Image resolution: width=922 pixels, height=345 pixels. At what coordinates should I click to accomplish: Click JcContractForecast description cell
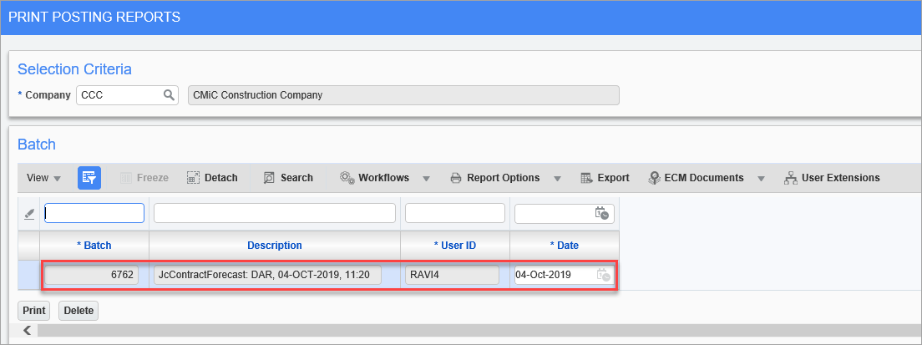(267, 275)
